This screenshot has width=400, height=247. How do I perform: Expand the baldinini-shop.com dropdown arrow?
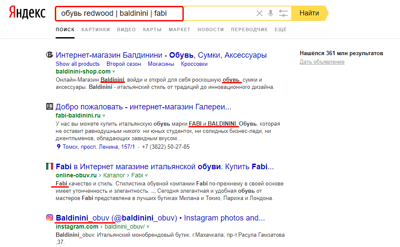114,72
